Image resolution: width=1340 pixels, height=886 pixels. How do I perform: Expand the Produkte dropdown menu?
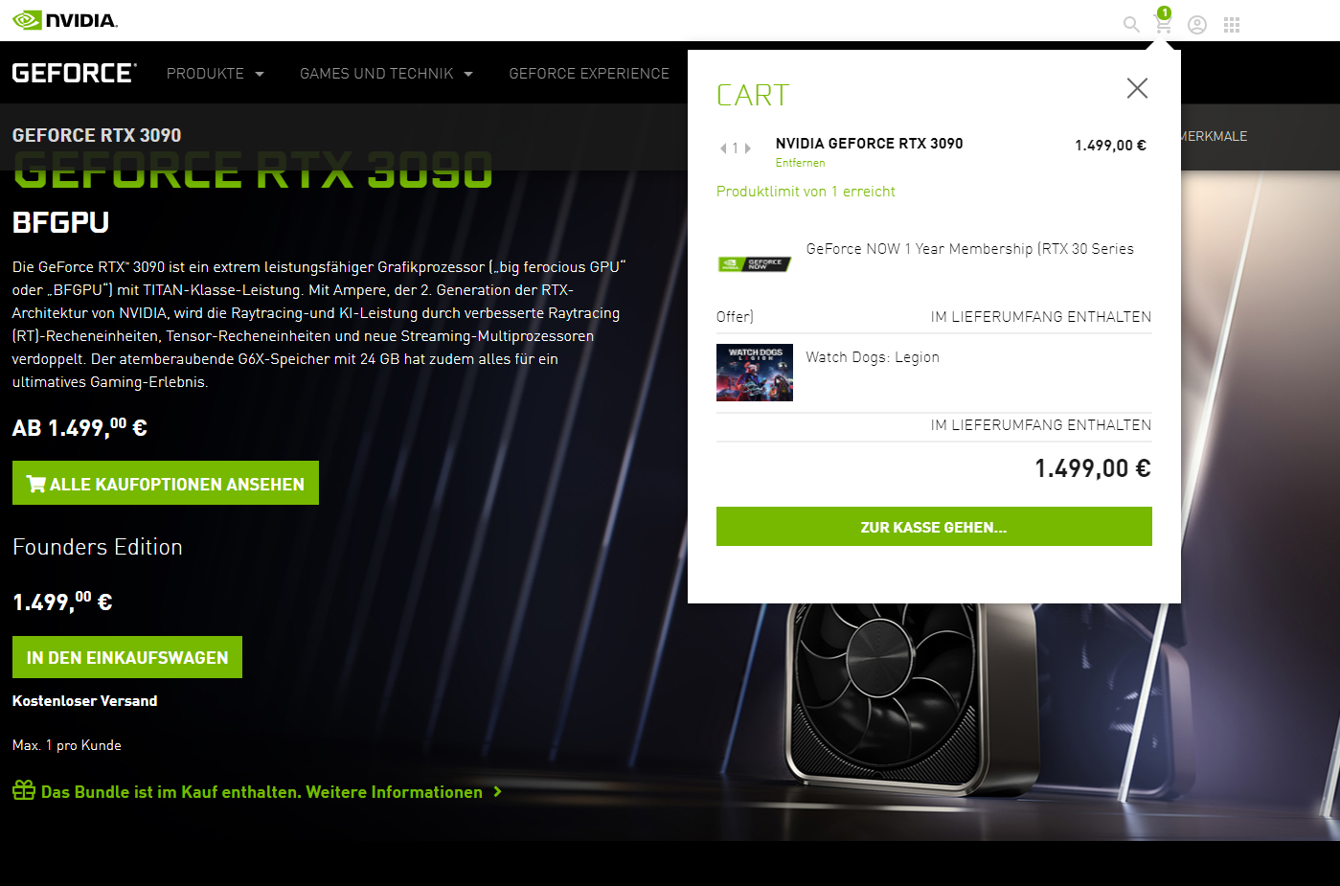coord(215,74)
